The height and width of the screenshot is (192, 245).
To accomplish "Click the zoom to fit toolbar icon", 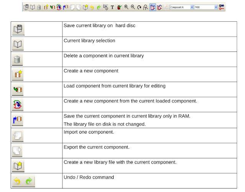I will 145,7.
